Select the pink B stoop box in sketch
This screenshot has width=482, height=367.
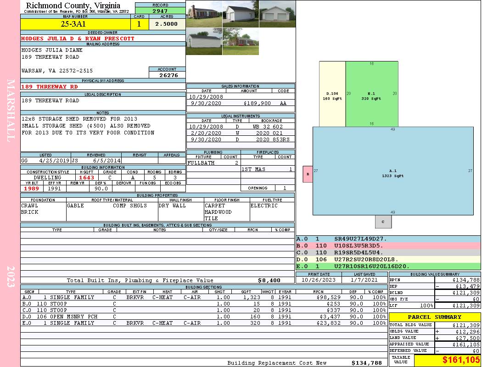click(x=308, y=174)
